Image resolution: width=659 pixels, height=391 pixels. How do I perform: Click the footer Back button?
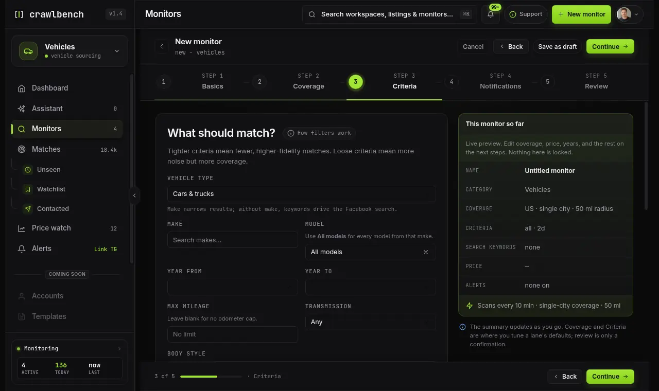pos(565,377)
